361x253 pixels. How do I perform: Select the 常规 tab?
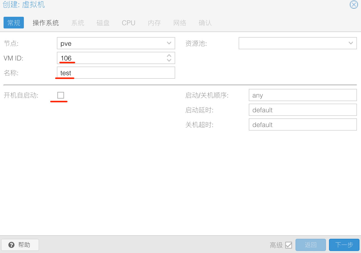14,23
